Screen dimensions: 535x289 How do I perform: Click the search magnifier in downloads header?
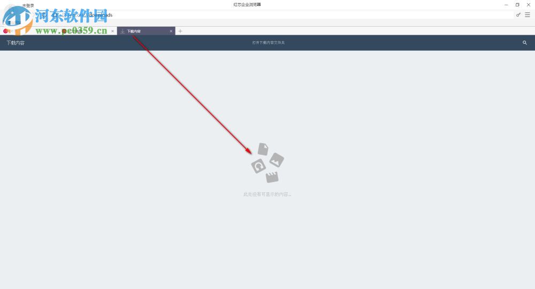[x=524, y=43]
